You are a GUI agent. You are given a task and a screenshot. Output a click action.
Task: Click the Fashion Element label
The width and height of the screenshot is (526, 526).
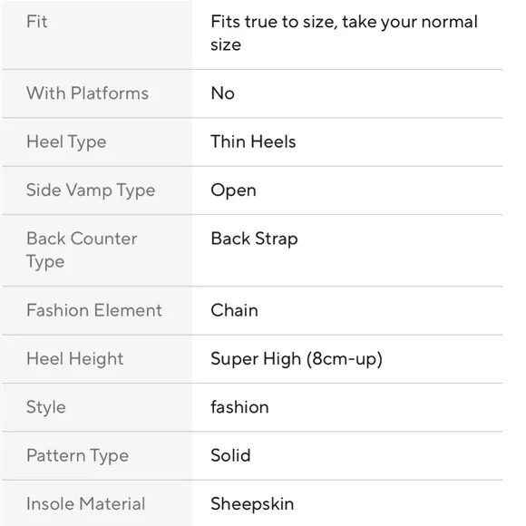click(94, 310)
